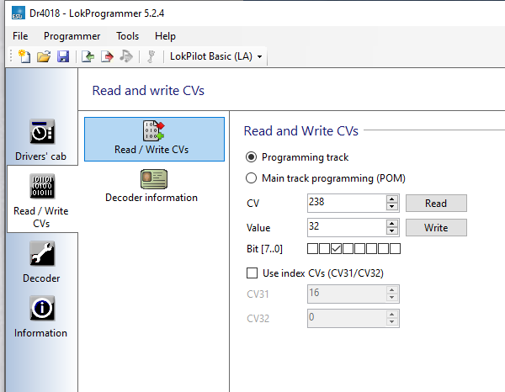Click the grayed key tool icon in toolbar
Viewport: 505px width, 392px height.
(x=151, y=56)
